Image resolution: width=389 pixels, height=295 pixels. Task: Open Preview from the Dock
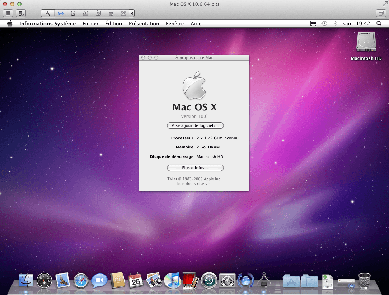(154, 280)
